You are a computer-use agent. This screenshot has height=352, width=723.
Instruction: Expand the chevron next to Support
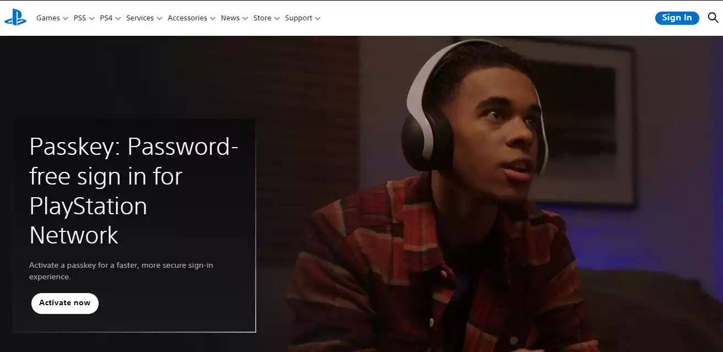[318, 19]
